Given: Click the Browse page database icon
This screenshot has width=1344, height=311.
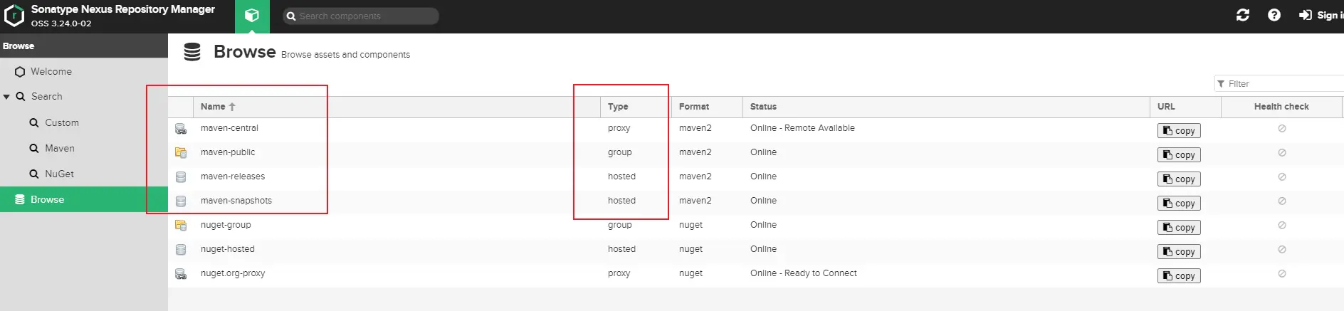Looking at the screenshot, I should pos(192,52).
